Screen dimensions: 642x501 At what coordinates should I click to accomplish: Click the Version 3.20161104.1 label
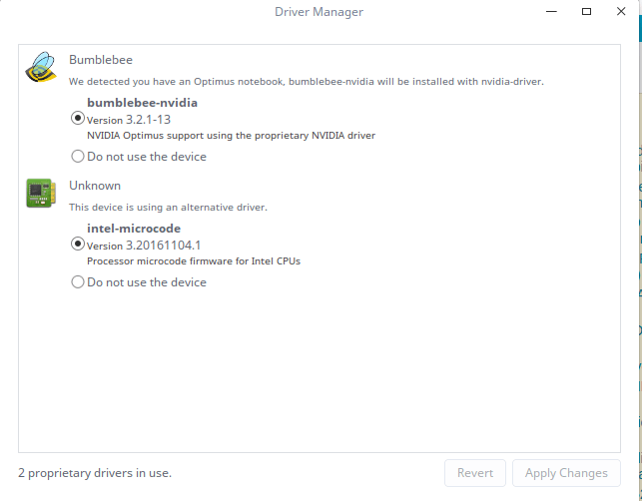click(144, 246)
